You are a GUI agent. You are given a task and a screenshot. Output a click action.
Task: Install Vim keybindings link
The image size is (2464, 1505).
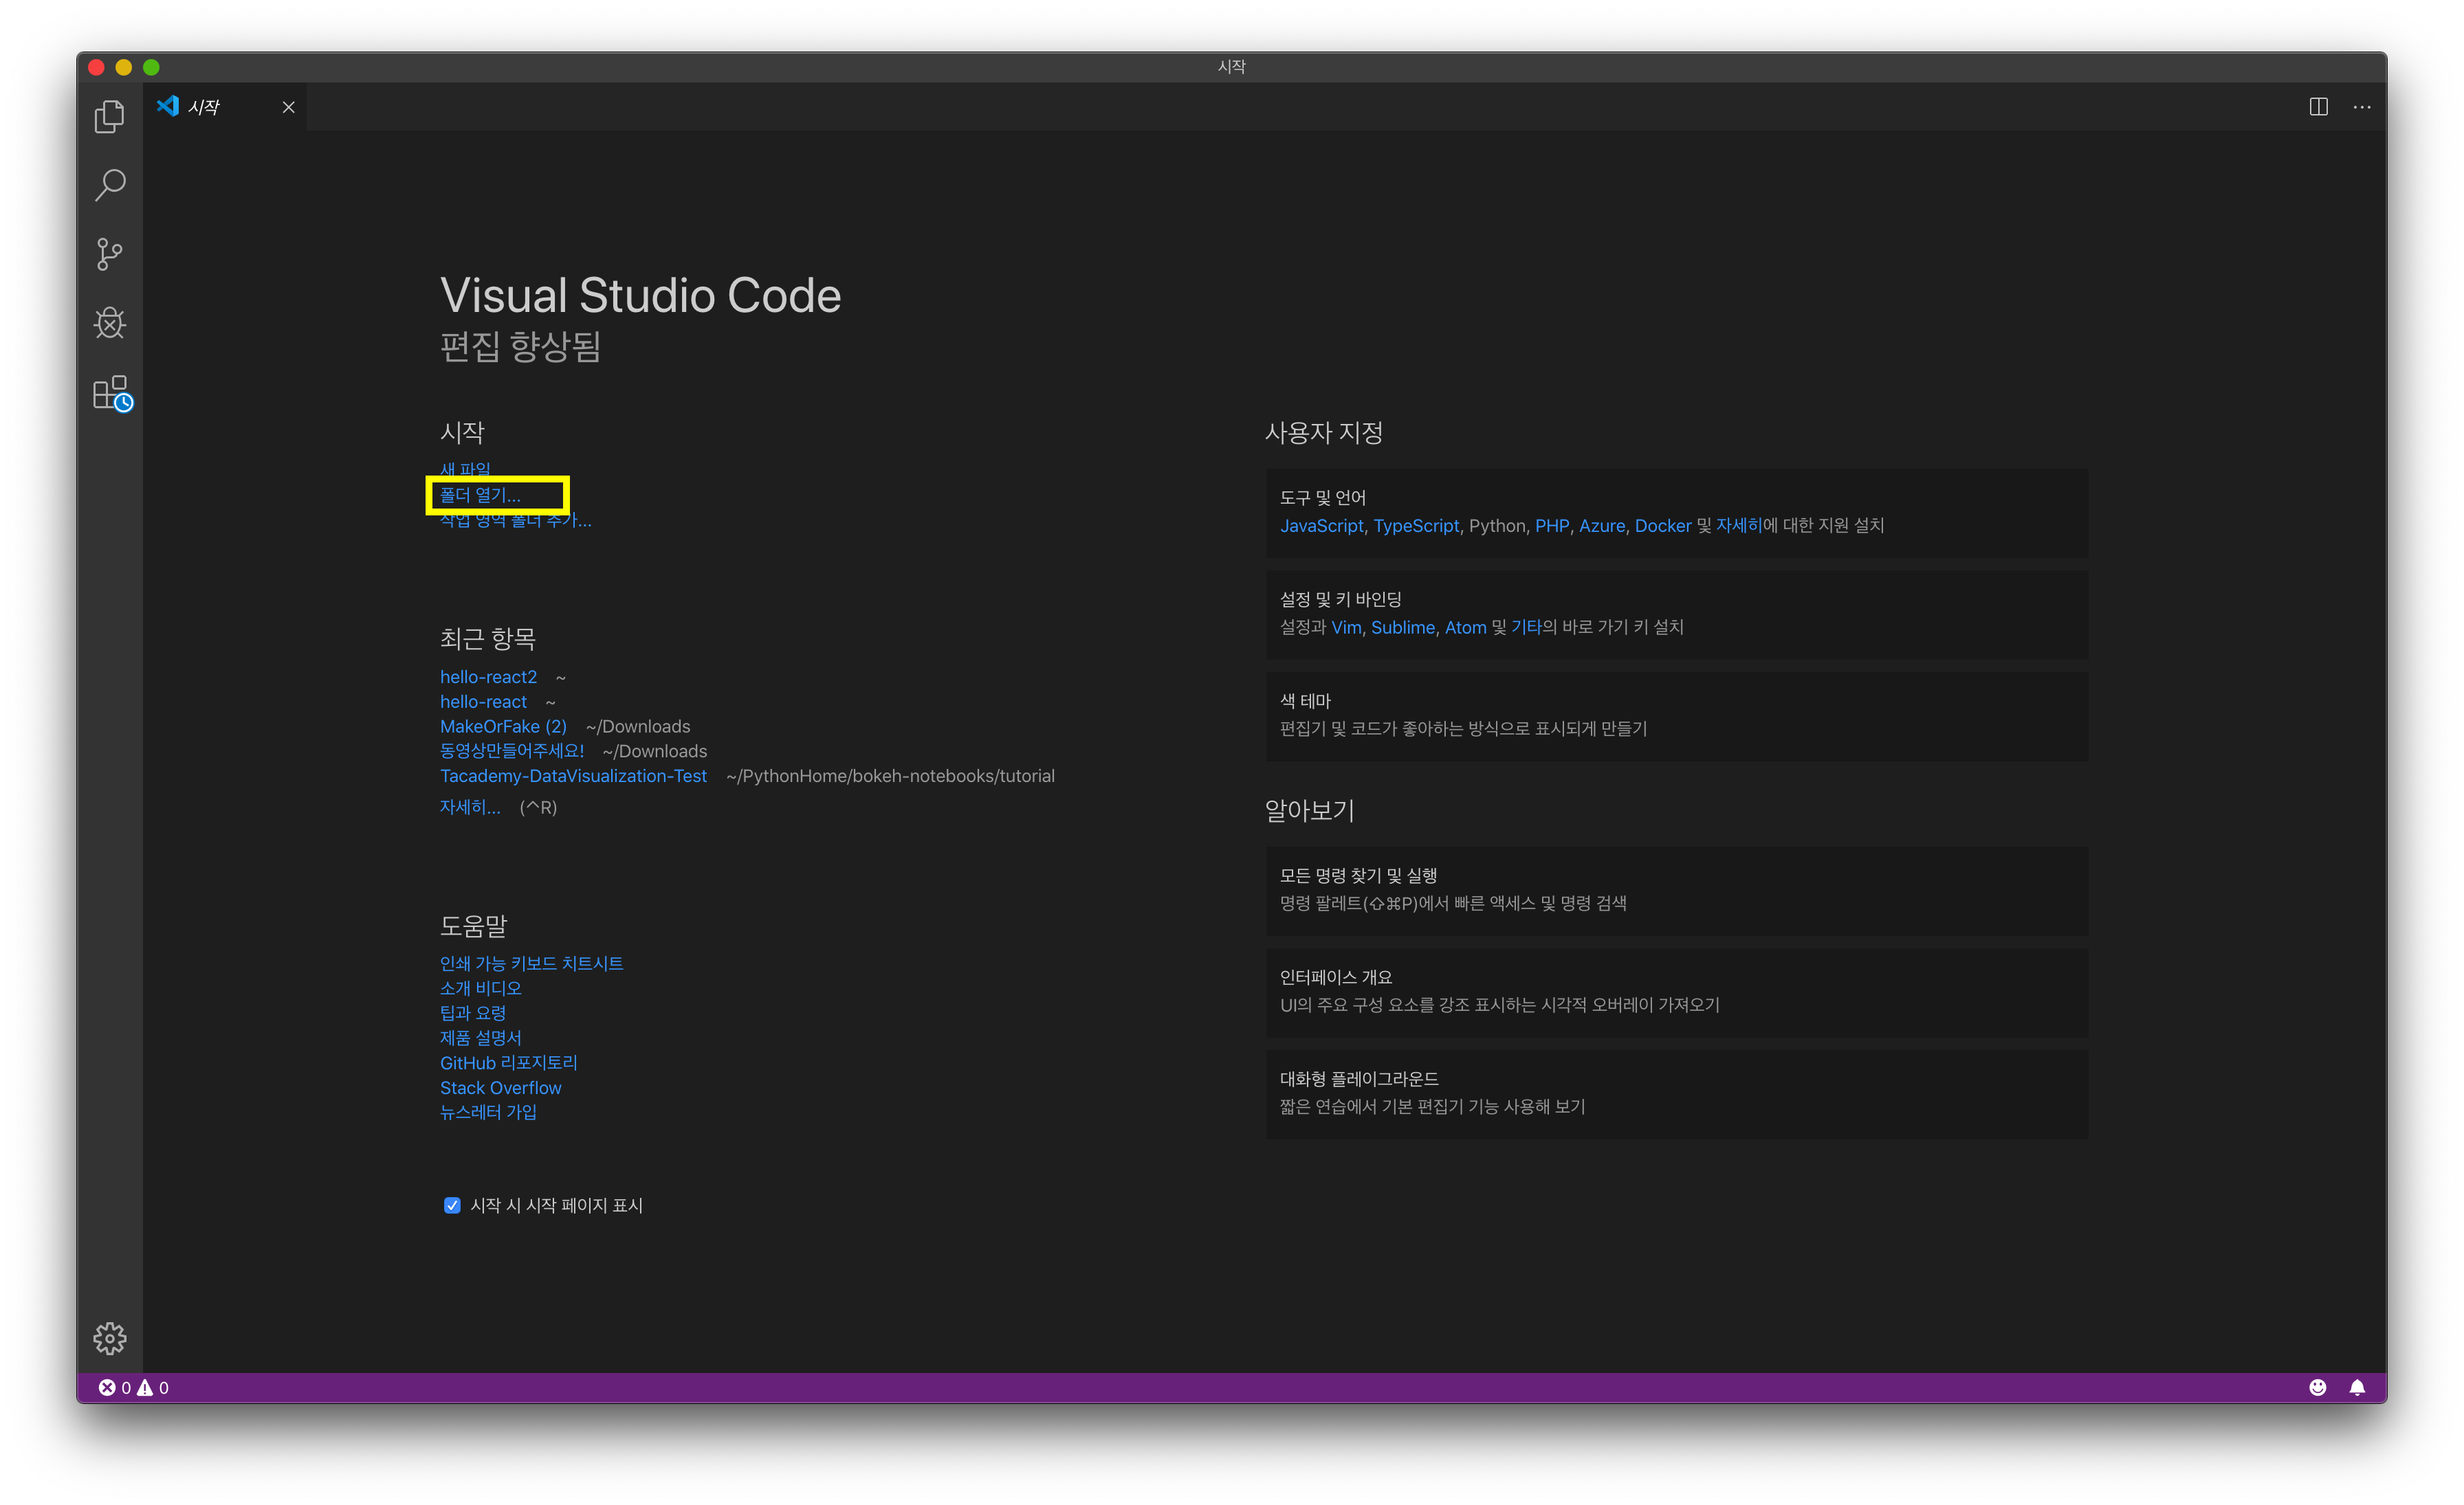[1346, 627]
